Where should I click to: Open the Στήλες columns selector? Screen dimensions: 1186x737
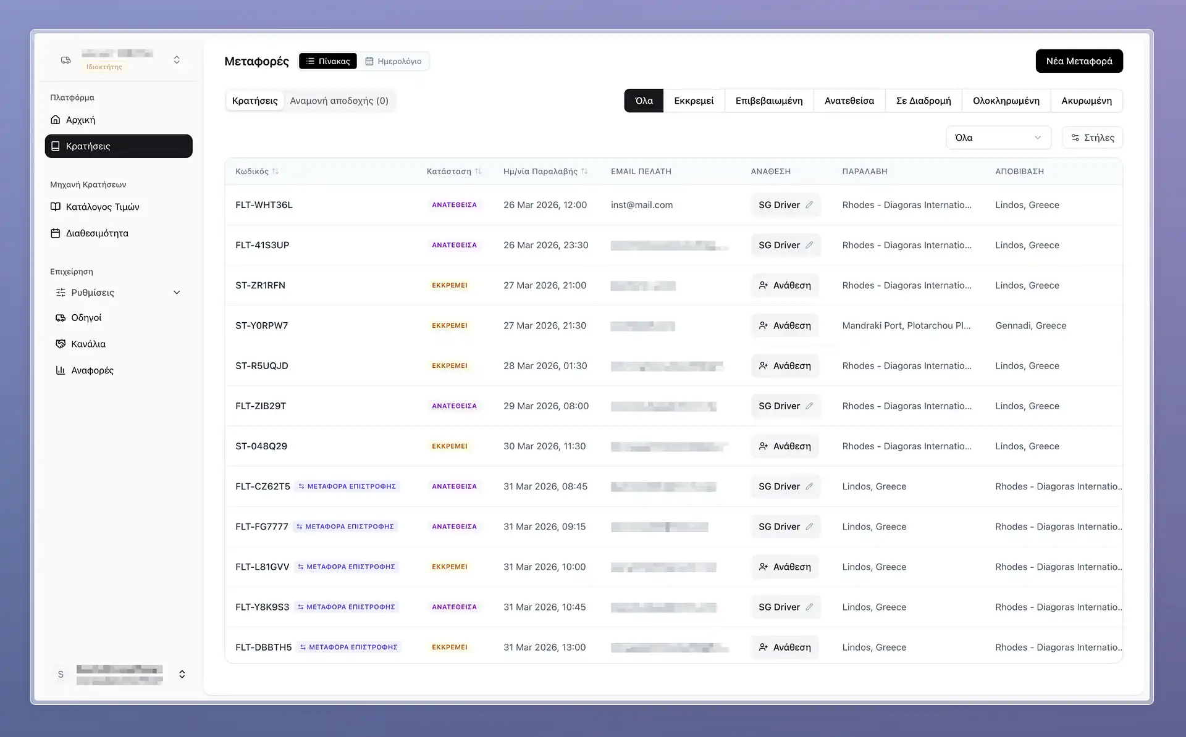pos(1092,138)
